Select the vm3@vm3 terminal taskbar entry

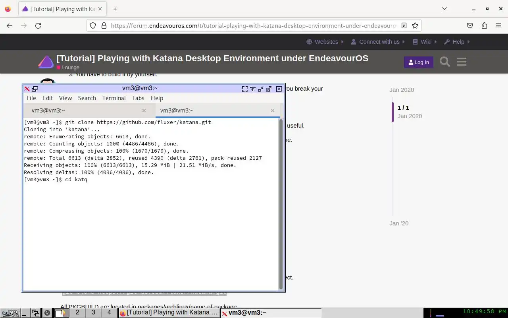[271, 313]
